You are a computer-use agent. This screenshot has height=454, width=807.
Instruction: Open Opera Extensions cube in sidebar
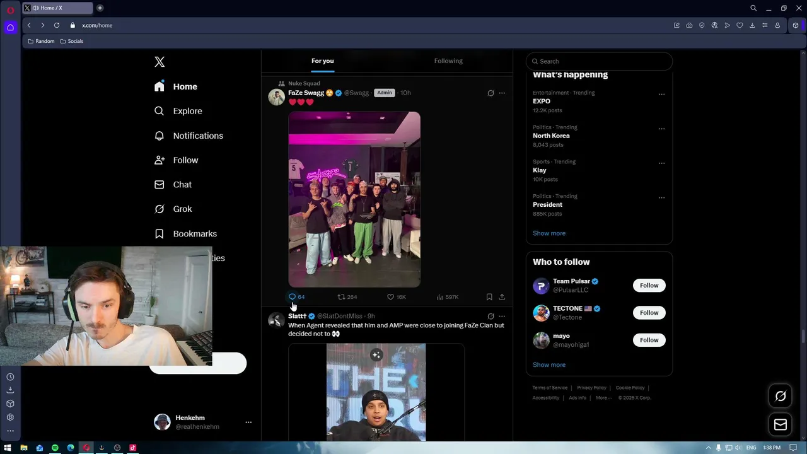pyautogui.click(x=10, y=404)
